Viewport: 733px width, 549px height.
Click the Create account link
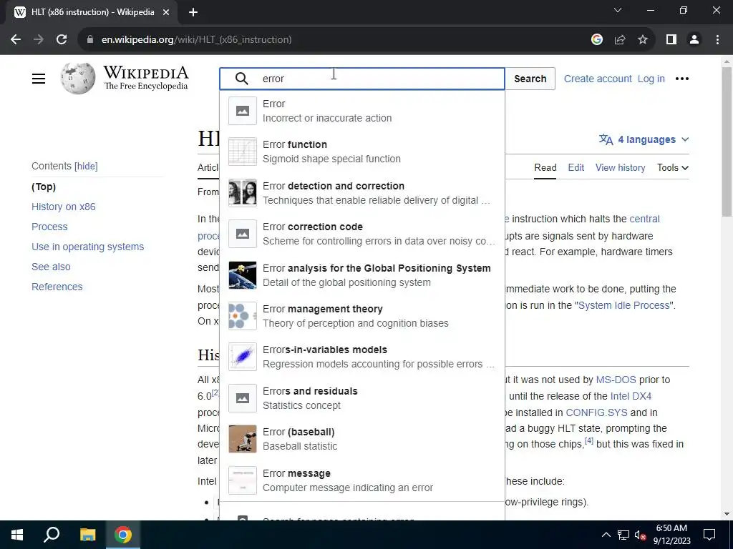pos(598,79)
